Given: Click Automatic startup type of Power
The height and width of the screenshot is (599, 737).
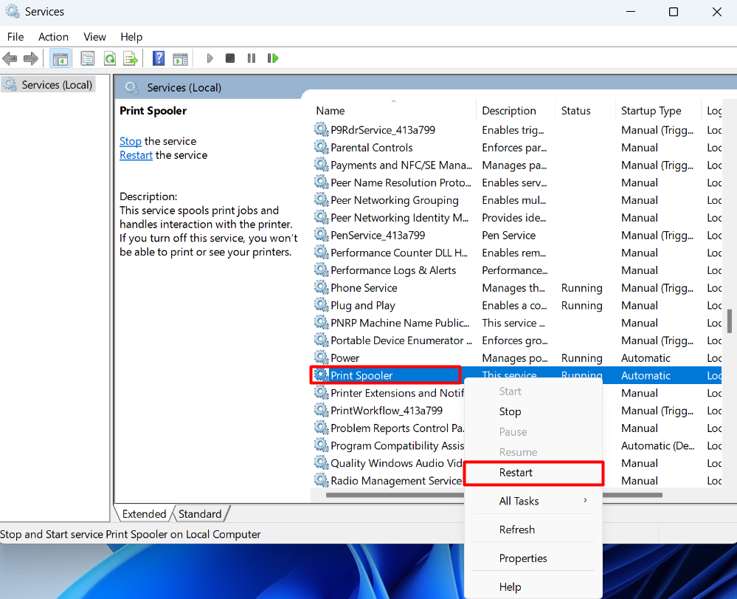Looking at the screenshot, I should pos(646,358).
